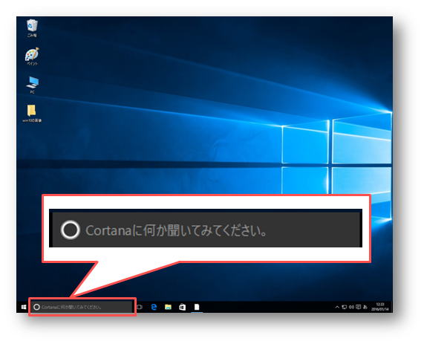The width and height of the screenshot is (424, 344).
Task: Open the volume control in the system tray
Action: (351, 307)
